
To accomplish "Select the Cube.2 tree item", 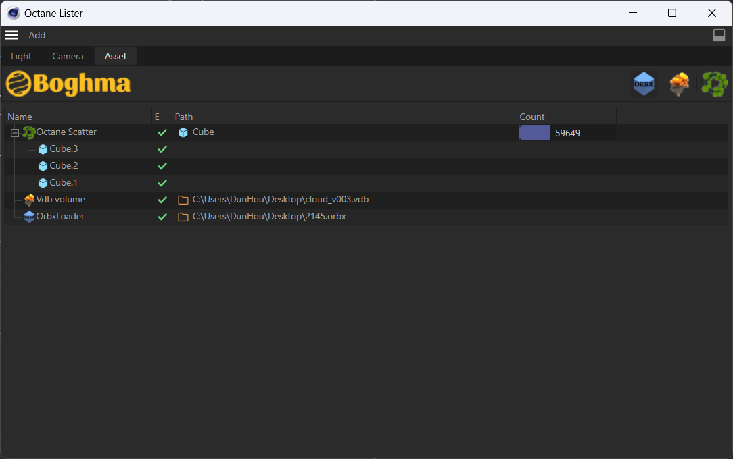I will (64, 165).
